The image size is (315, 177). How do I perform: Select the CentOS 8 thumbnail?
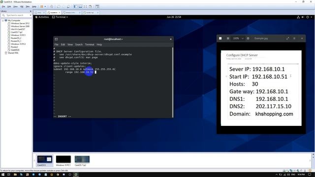pyautogui.click(x=45, y=161)
